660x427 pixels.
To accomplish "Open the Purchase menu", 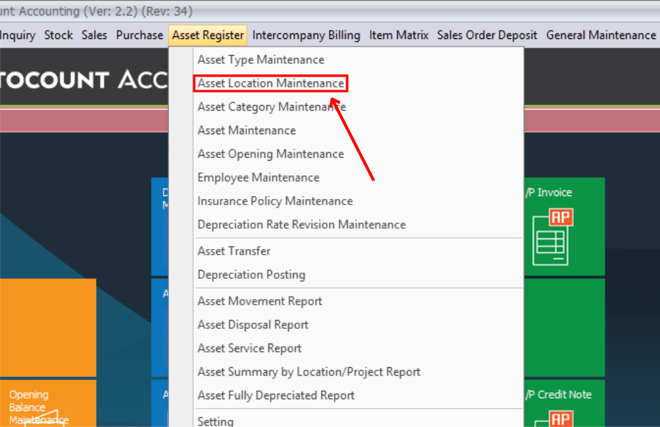I will point(139,35).
